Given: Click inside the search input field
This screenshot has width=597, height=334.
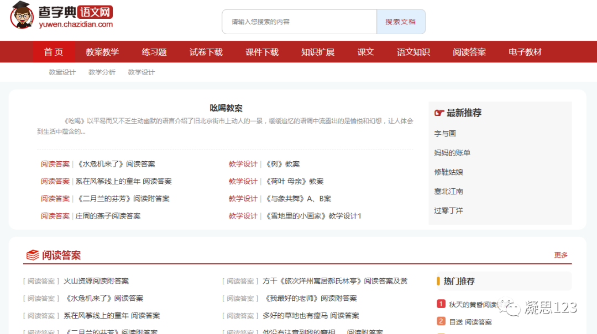Looking at the screenshot, I should (x=298, y=21).
